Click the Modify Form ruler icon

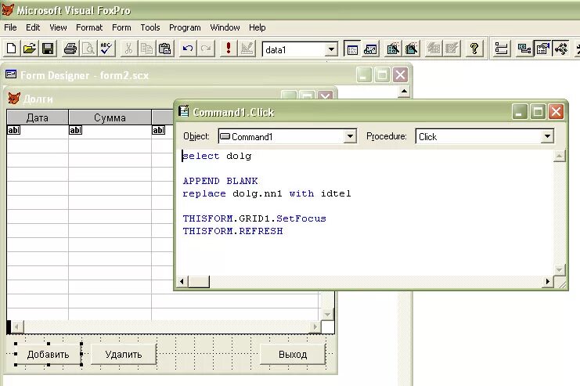click(247, 49)
